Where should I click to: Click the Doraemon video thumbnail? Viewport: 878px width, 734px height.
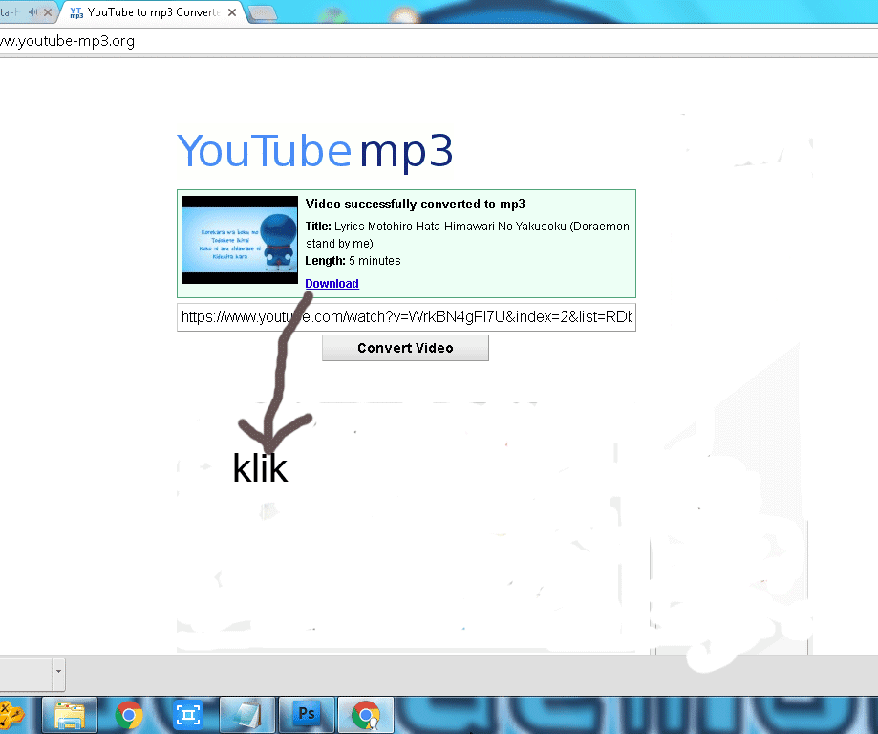point(240,240)
